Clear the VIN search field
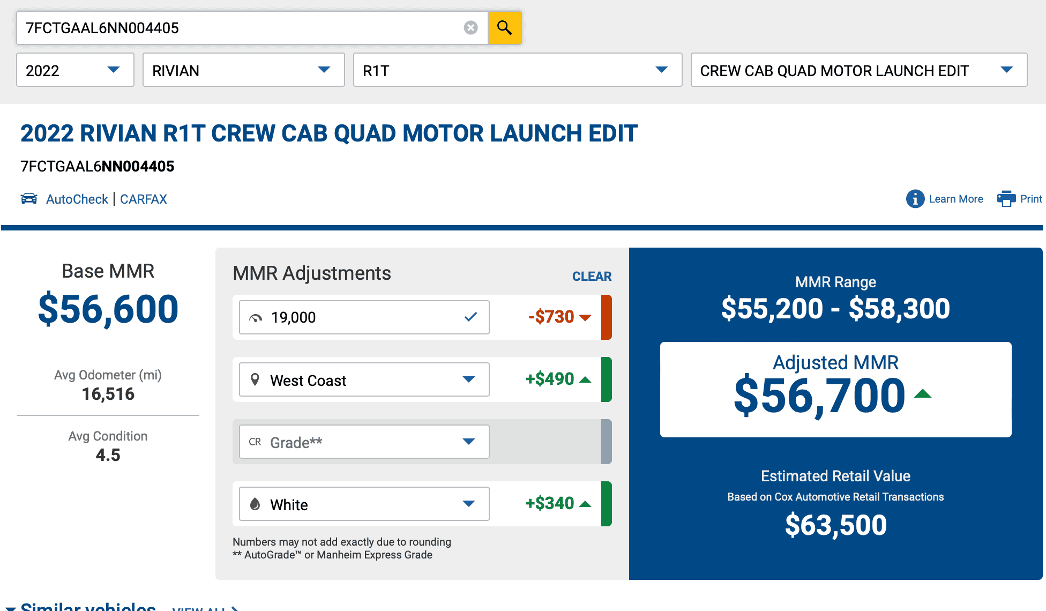 [x=470, y=27]
